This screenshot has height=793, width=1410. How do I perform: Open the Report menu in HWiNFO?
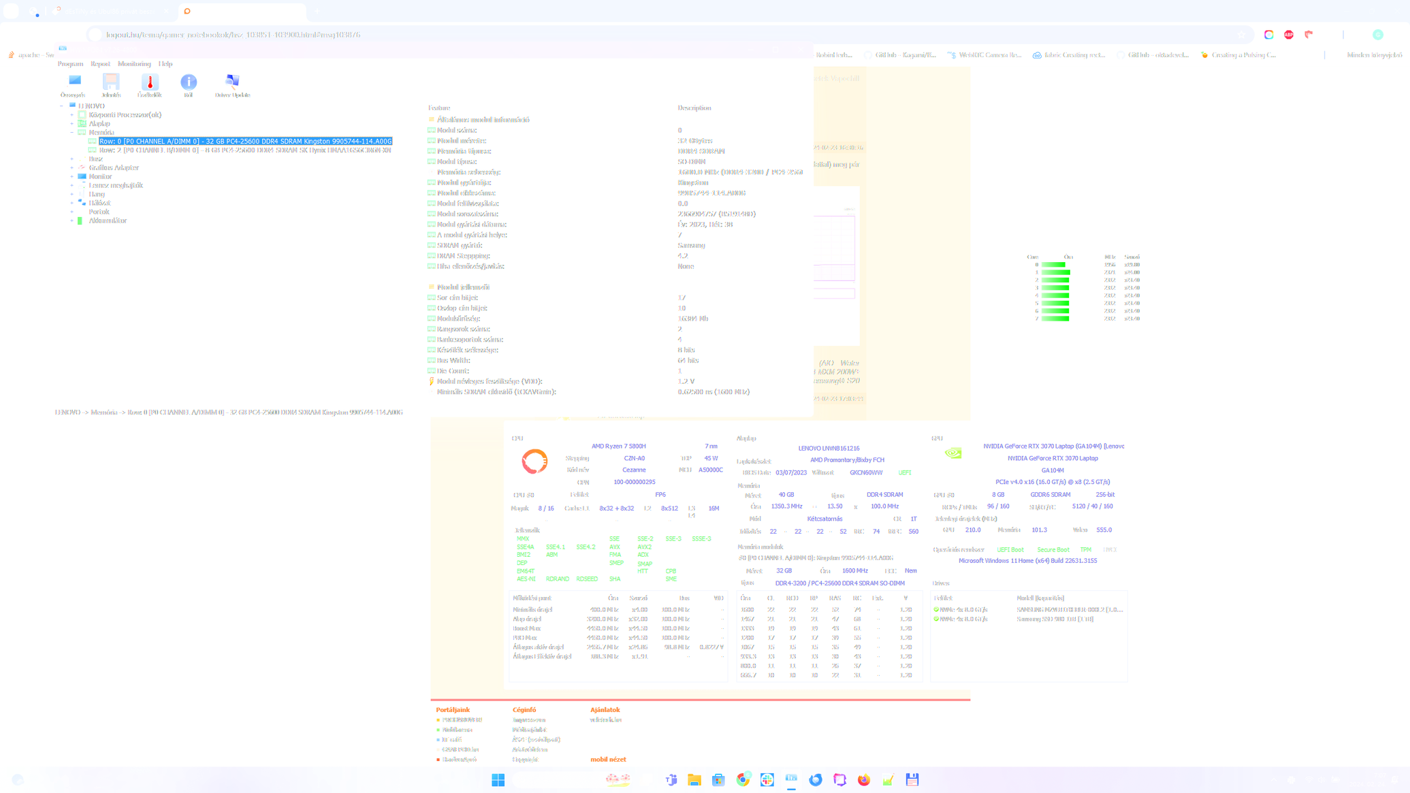(100, 64)
